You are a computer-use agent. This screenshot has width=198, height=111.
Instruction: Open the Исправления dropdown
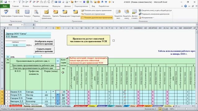(x=146, y=18)
